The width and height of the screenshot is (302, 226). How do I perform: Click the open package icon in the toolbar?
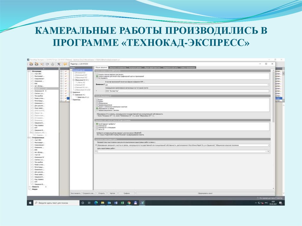31,64
